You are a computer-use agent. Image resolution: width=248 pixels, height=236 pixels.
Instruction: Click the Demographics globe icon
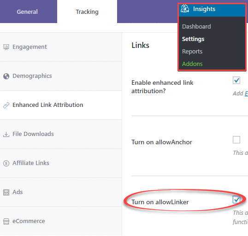pyautogui.click(x=6, y=76)
